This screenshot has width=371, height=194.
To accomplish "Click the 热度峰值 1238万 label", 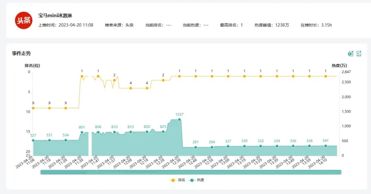I will pos(272,25).
